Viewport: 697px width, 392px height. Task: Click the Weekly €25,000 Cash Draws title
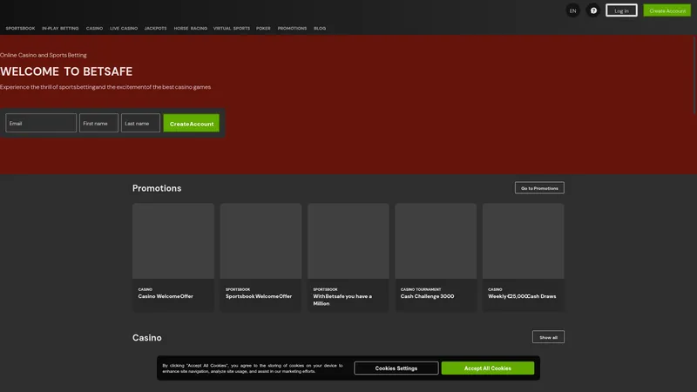[x=522, y=296]
